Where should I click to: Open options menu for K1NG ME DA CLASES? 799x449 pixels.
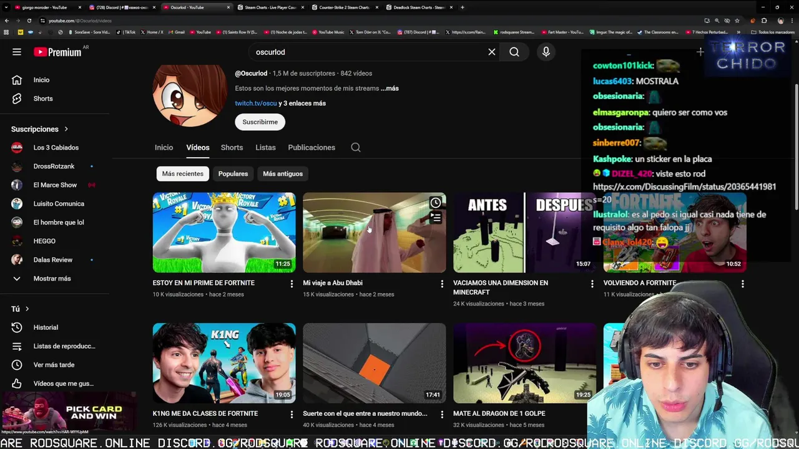(x=292, y=414)
